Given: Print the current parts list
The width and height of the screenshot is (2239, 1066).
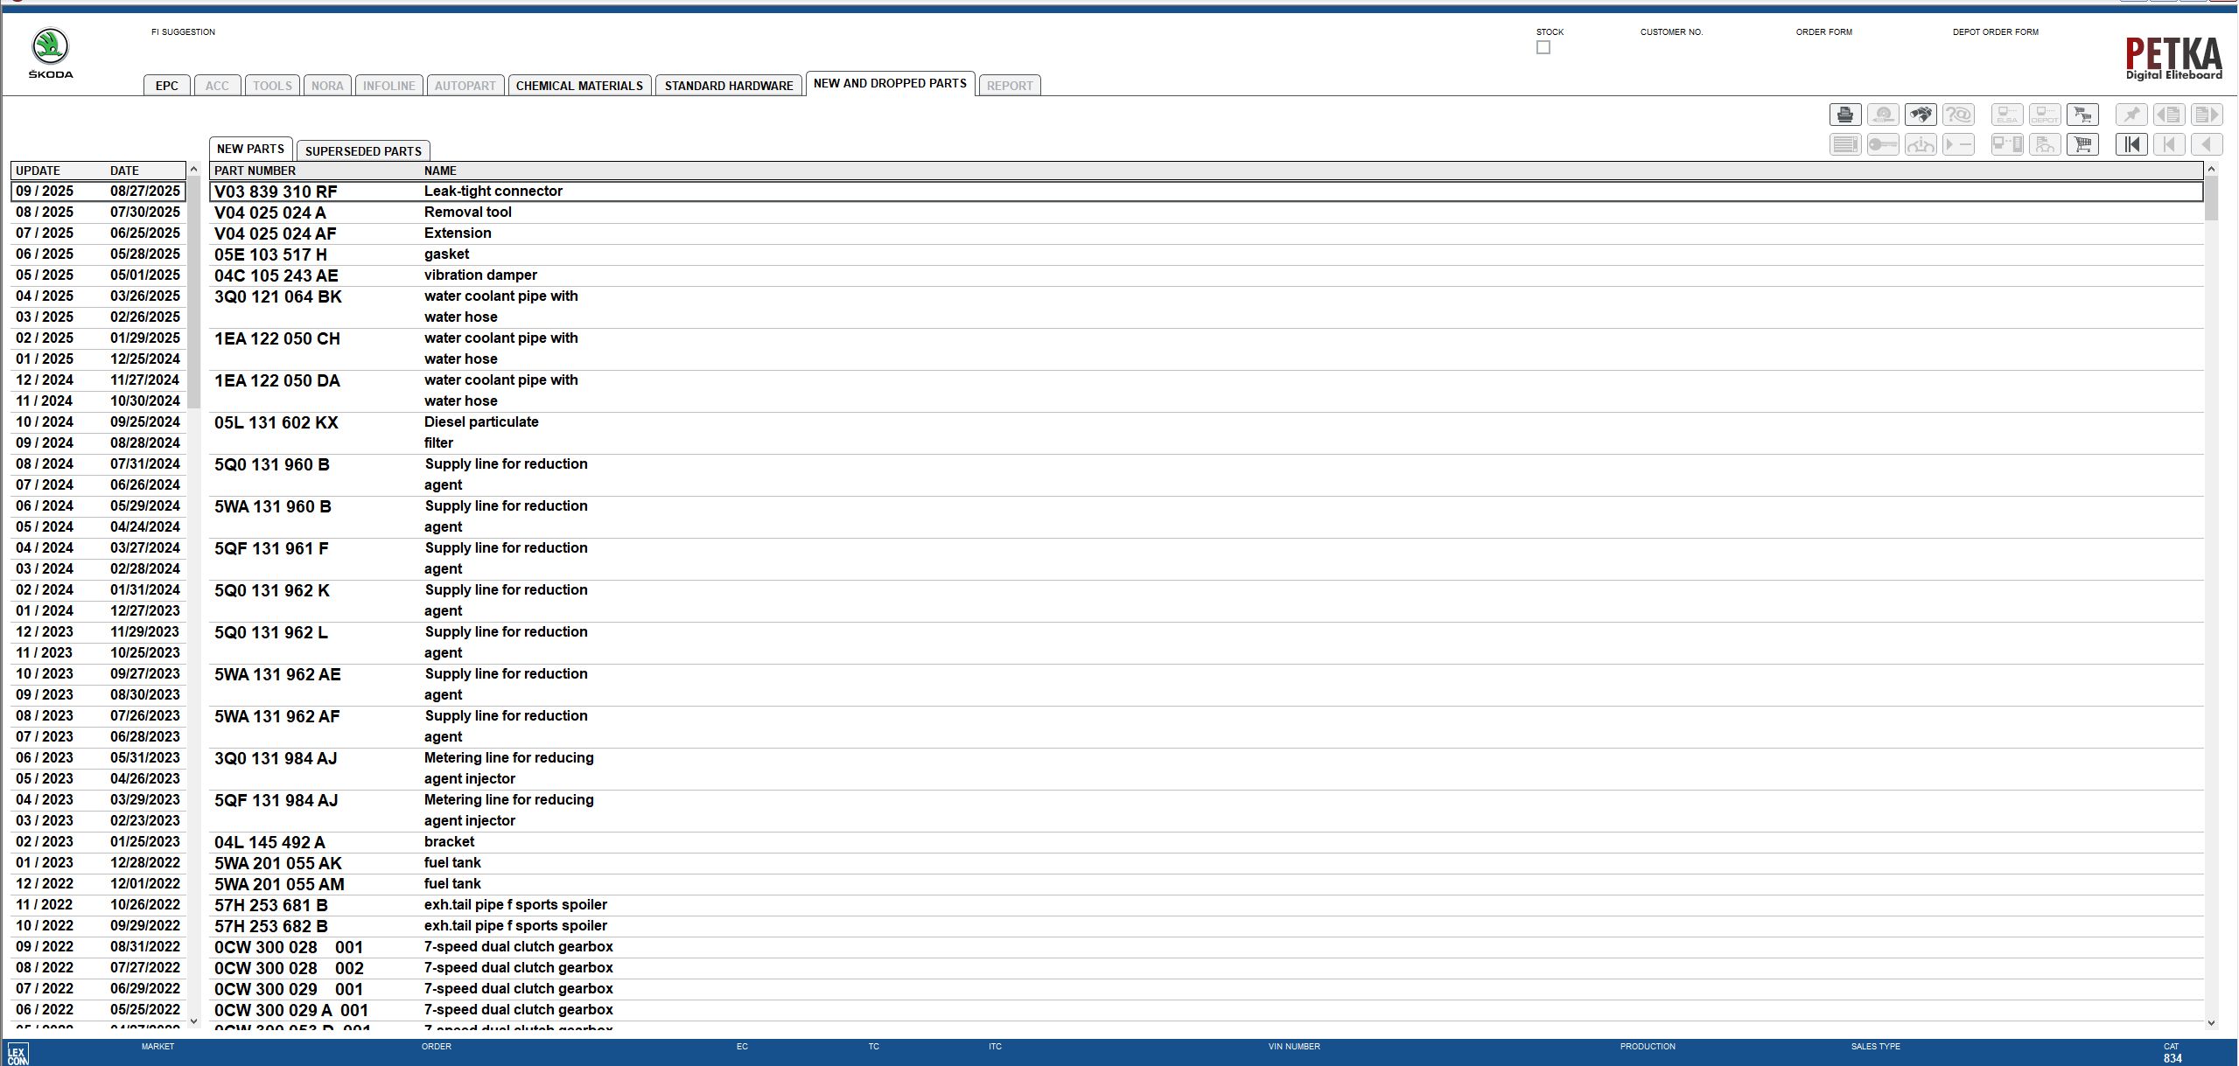Looking at the screenshot, I should tap(1845, 115).
